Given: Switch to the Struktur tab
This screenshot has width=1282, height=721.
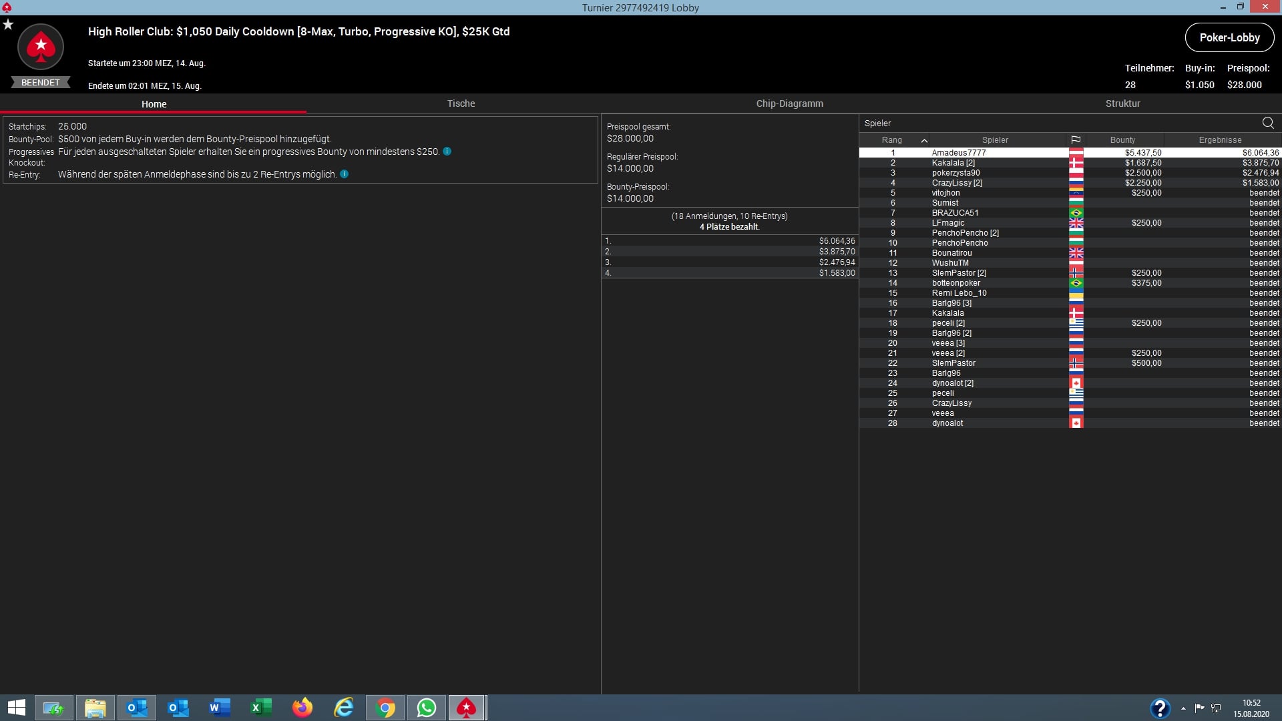Looking at the screenshot, I should pyautogui.click(x=1122, y=103).
